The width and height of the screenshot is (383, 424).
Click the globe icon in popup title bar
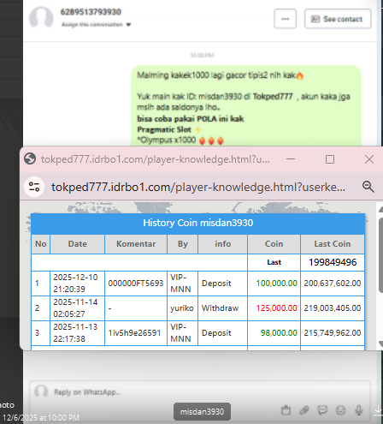point(30,158)
